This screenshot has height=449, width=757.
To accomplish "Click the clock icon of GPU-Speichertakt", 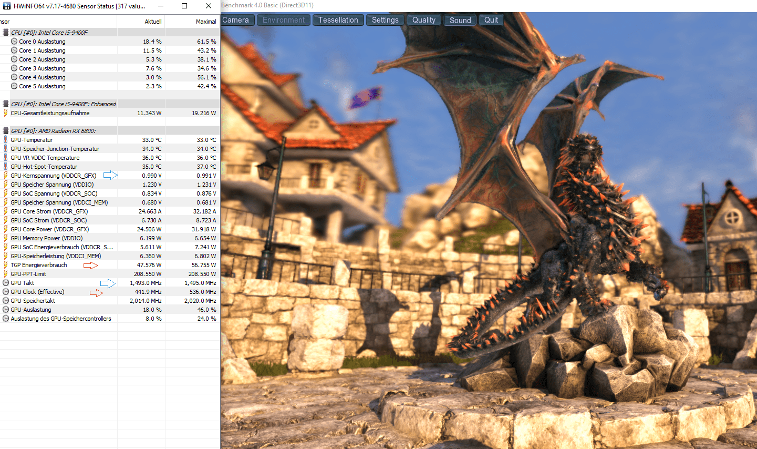I will pos(6,301).
